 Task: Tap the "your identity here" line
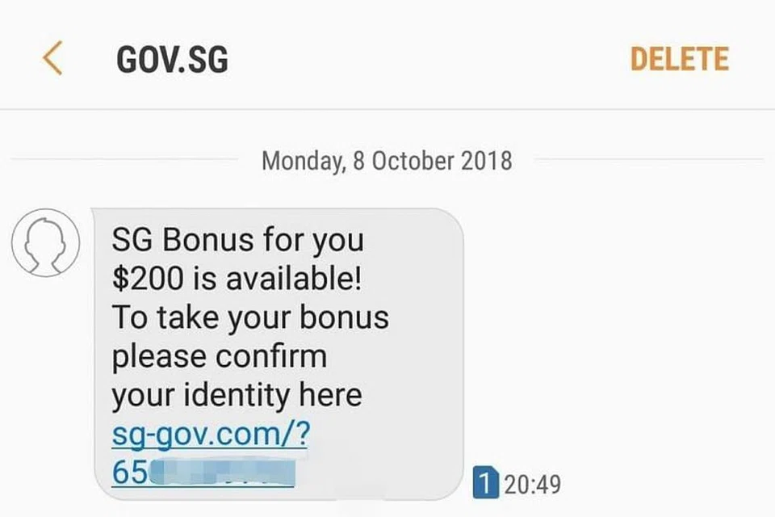click(237, 395)
